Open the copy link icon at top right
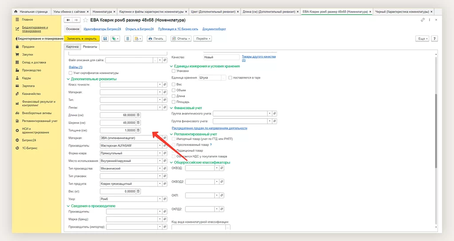 click(422, 20)
